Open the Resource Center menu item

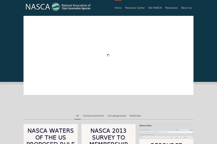pyautogui.click(x=135, y=8)
